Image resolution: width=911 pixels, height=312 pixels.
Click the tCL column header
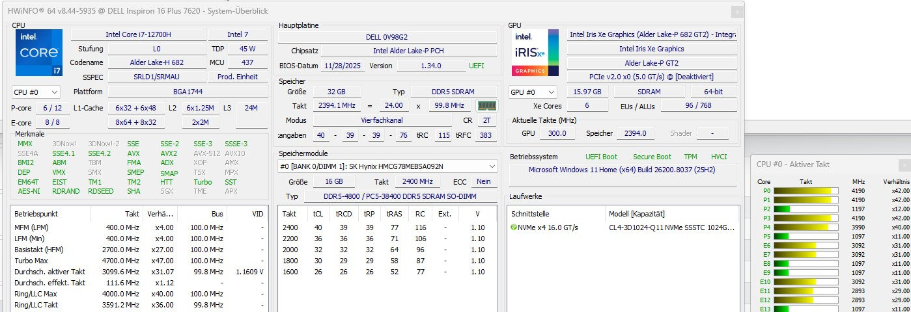(x=317, y=213)
